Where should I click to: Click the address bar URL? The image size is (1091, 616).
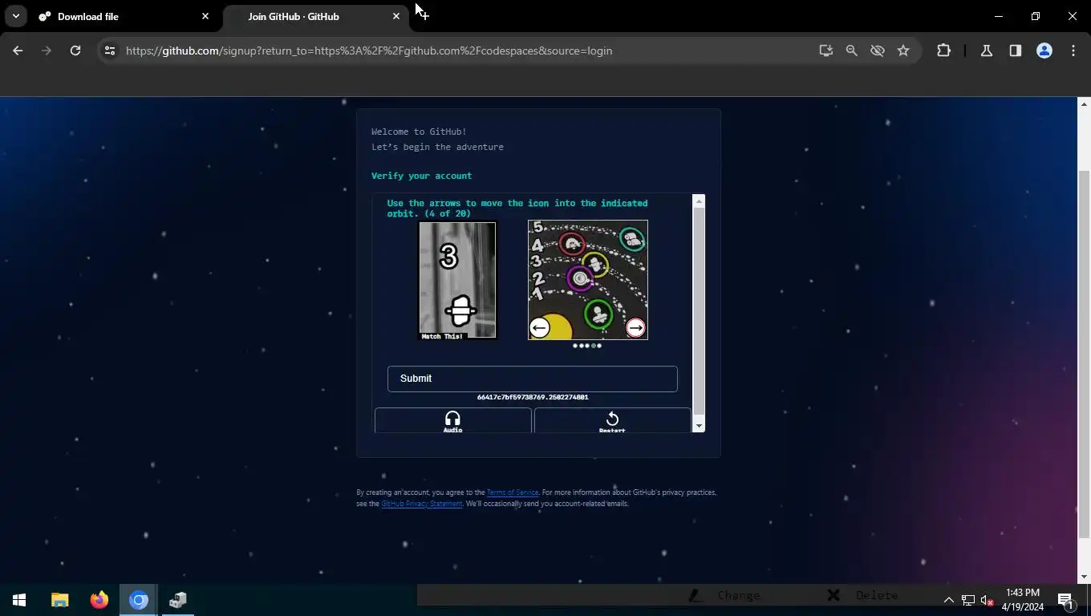tap(369, 51)
